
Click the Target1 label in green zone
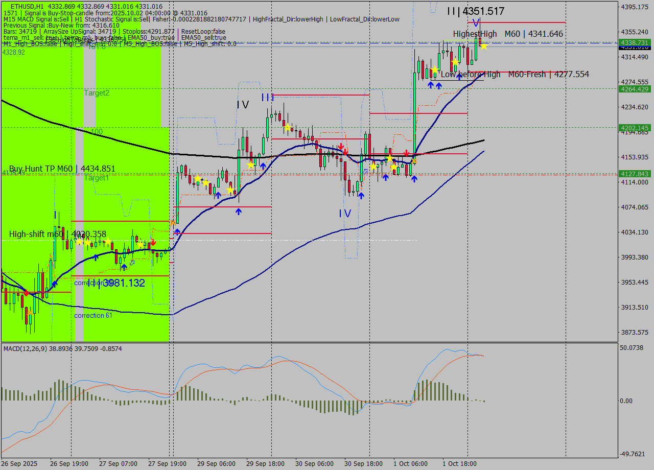[x=97, y=178]
